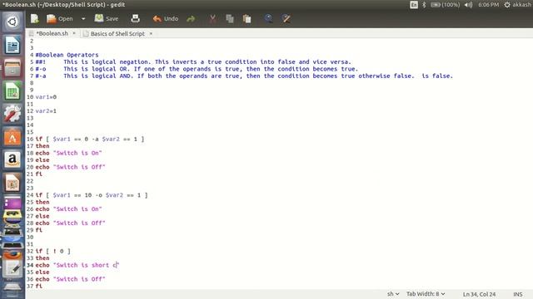Screen dimensions: 533x299
Task: Change the sh syntax highlighting mode
Action: click(393, 294)
